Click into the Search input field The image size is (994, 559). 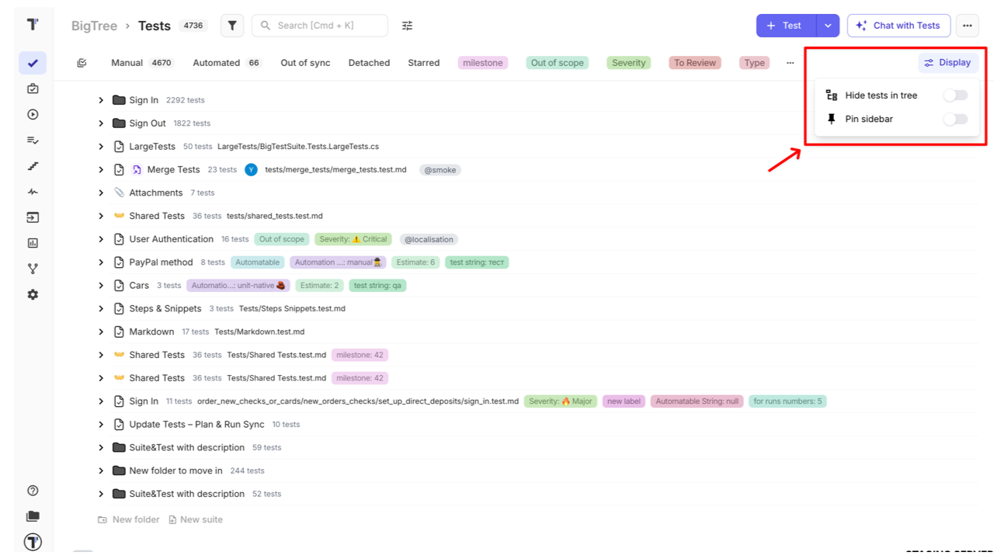pyautogui.click(x=326, y=26)
